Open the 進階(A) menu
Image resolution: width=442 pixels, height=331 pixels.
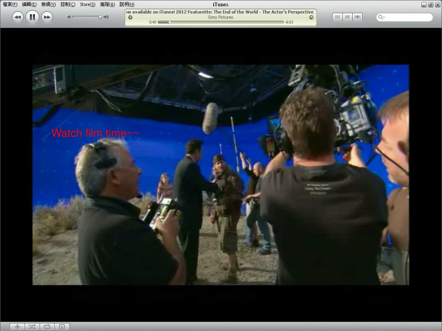(107, 4)
